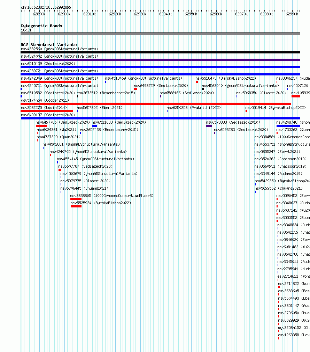This screenshot has height=352, width=310.
Task: Open the nsv6507787 Sedlazeck2020 label
Action: click(85, 166)
